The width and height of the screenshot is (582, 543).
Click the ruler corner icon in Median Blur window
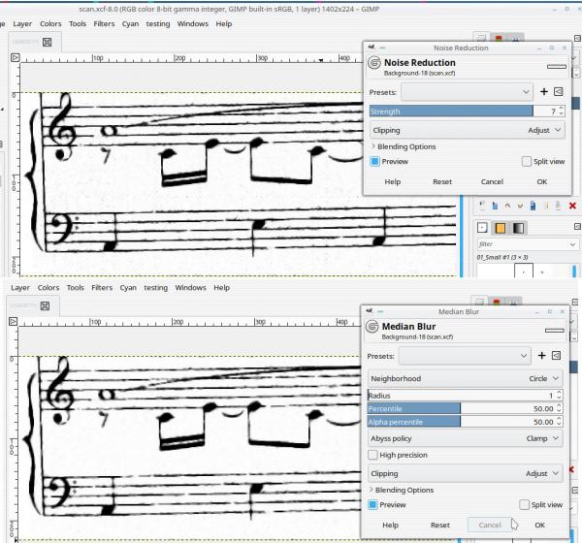pyautogui.click(x=13, y=321)
